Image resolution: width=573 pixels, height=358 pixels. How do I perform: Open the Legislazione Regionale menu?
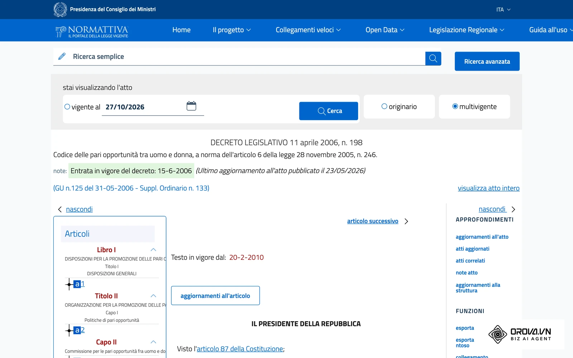(467, 30)
